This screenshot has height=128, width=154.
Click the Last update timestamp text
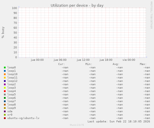(x=119, y=122)
